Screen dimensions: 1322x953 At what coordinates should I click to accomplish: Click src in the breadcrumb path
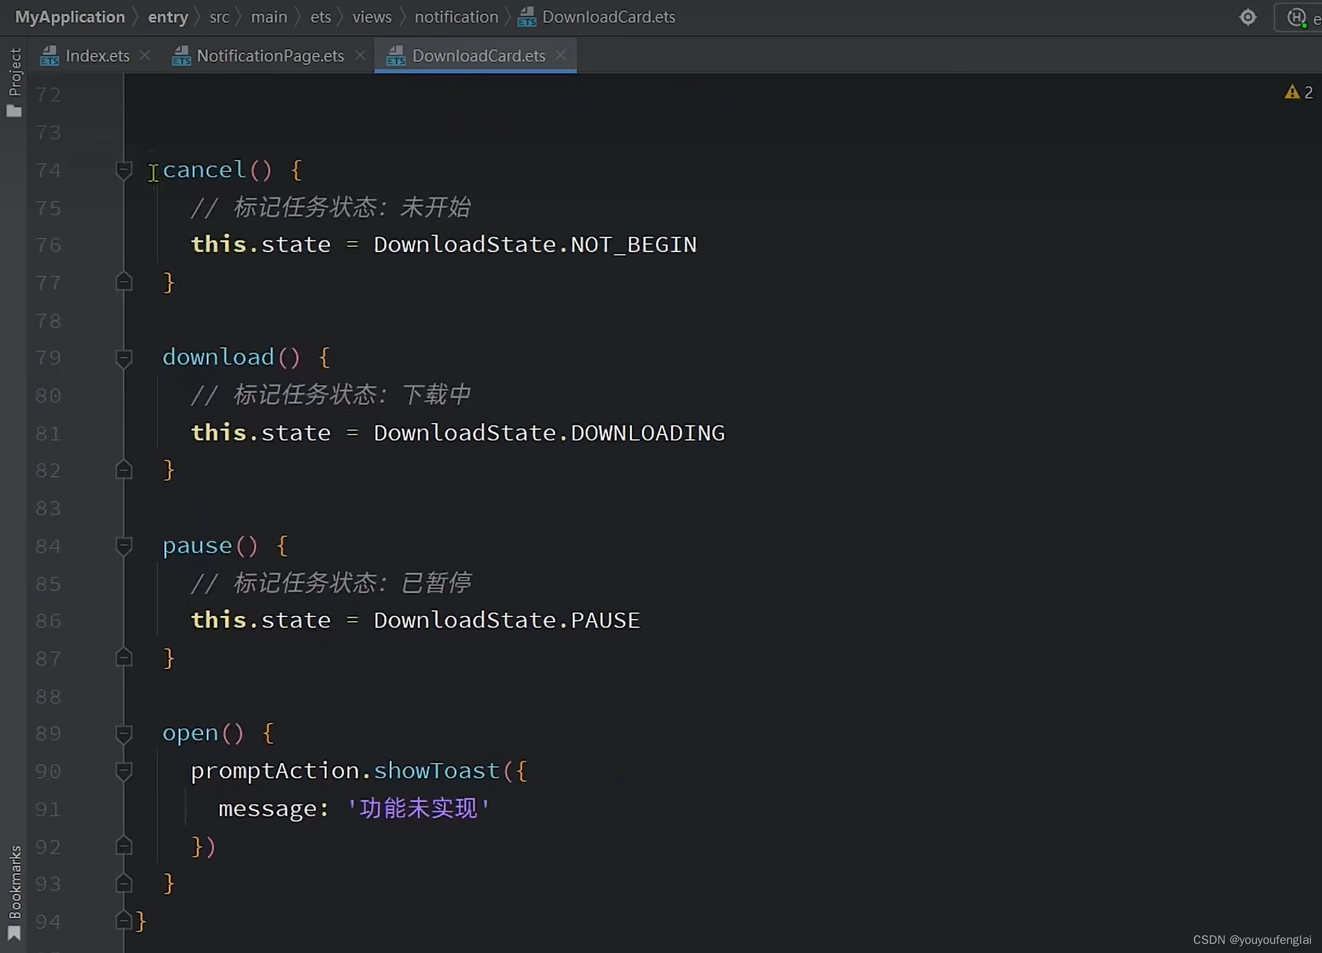tap(219, 17)
